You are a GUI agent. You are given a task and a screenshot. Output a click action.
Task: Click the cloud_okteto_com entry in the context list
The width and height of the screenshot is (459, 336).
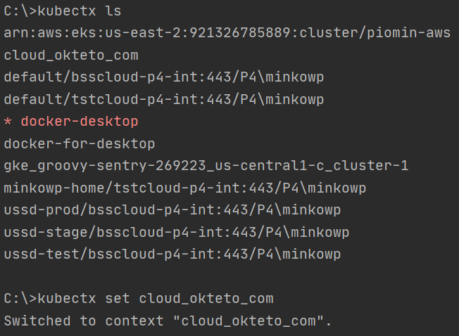[x=71, y=56]
